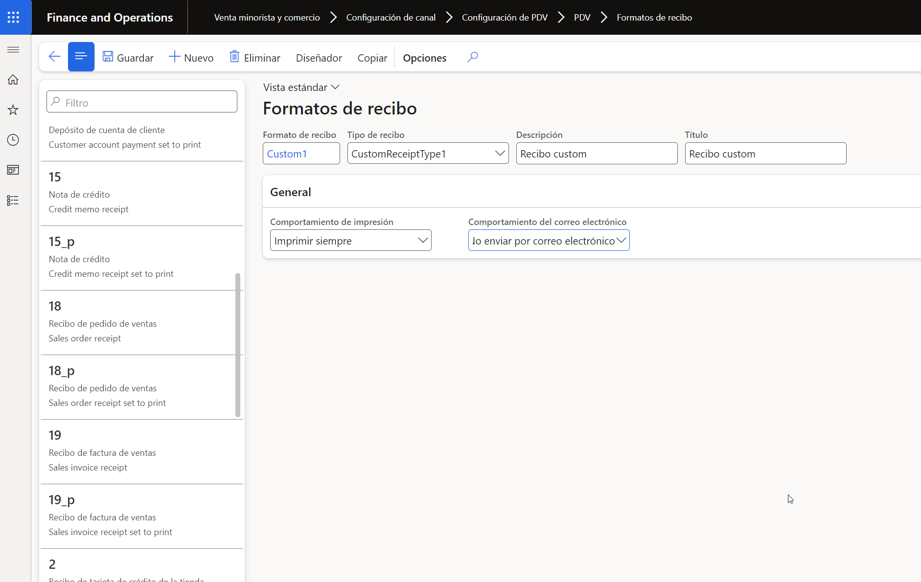Select list item 18 Sales order receipt

tap(141, 322)
